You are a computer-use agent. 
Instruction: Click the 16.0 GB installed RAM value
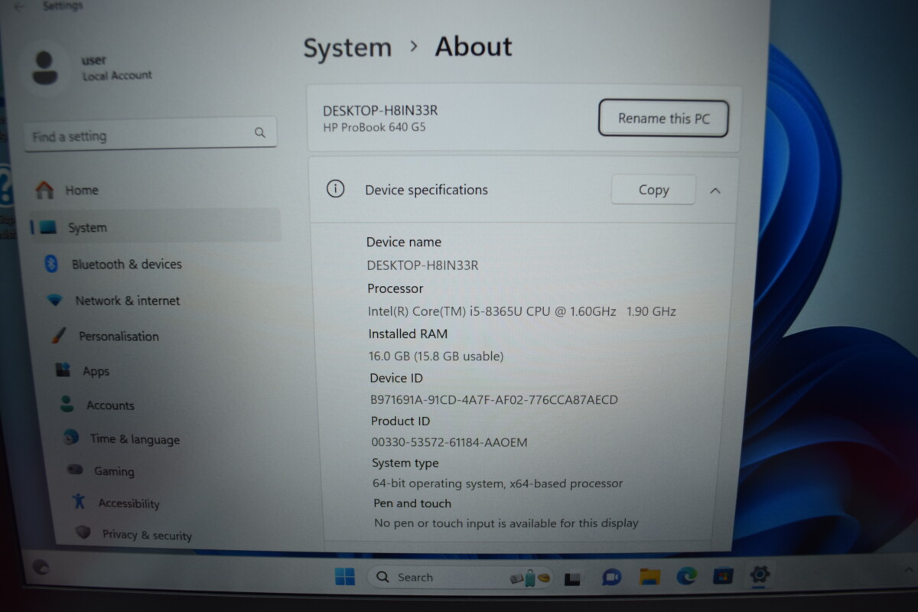click(x=436, y=356)
